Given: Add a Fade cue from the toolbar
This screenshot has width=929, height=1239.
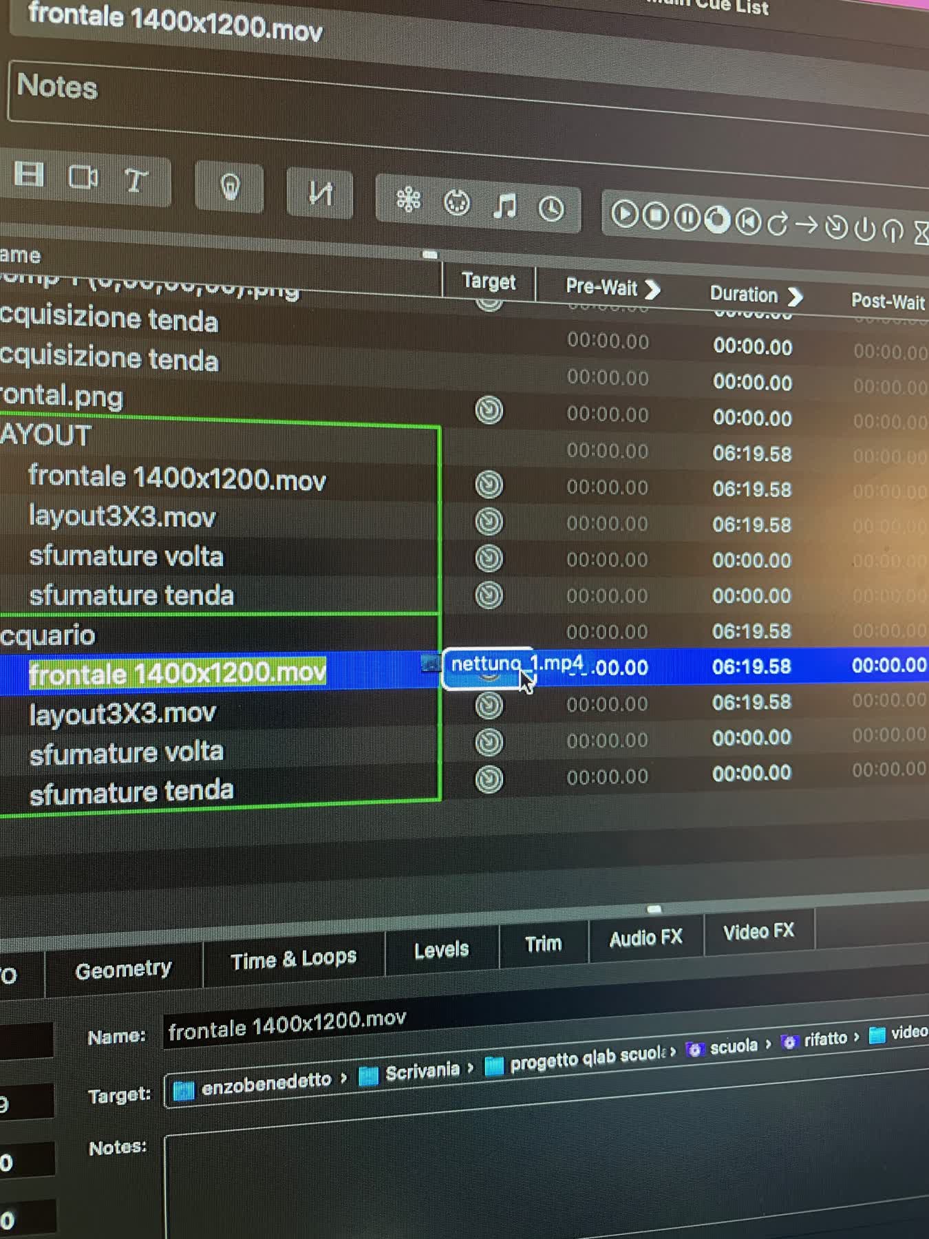Looking at the screenshot, I should pos(320,192).
